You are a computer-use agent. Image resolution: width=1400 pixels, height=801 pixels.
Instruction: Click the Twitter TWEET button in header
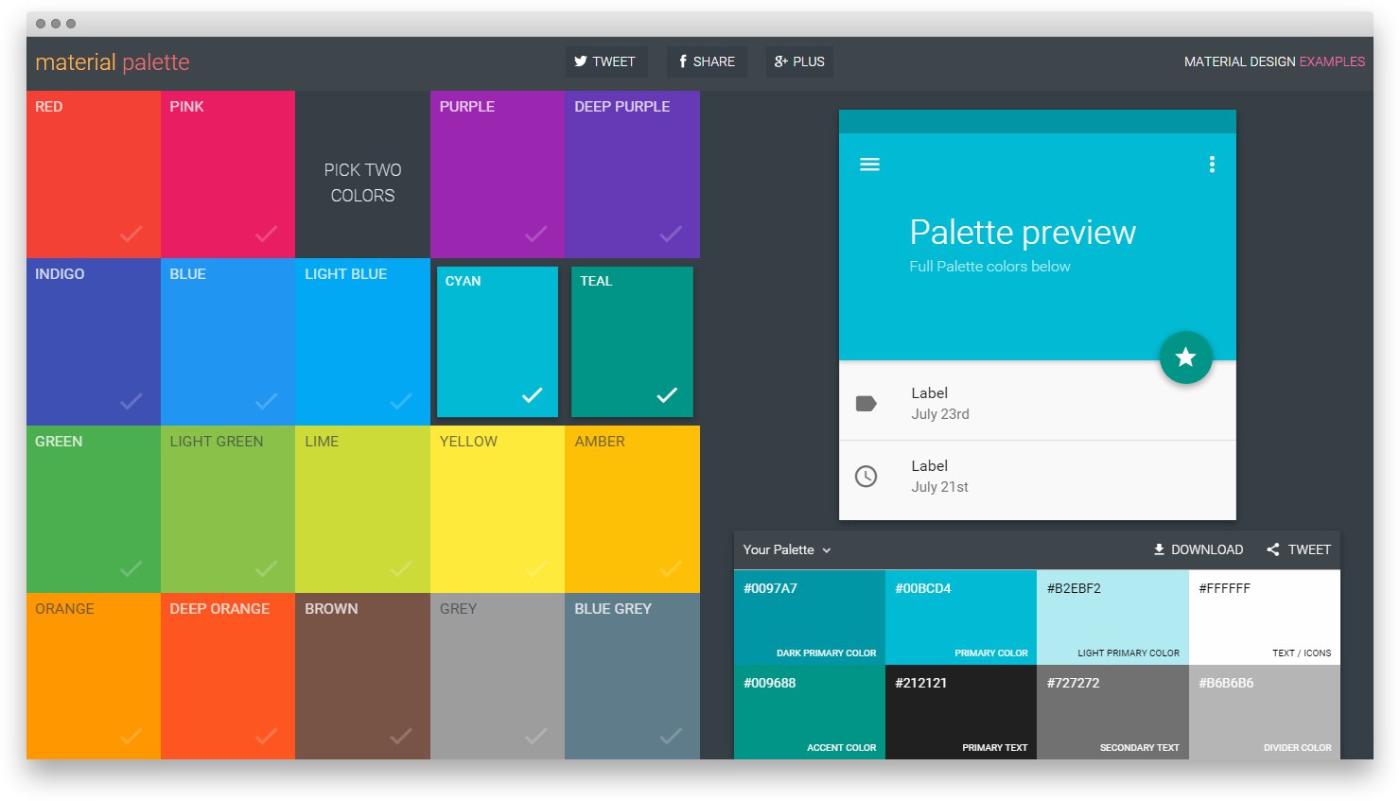point(605,61)
